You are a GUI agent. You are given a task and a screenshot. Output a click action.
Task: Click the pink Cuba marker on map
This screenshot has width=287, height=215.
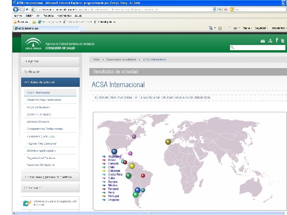click(x=130, y=153)
